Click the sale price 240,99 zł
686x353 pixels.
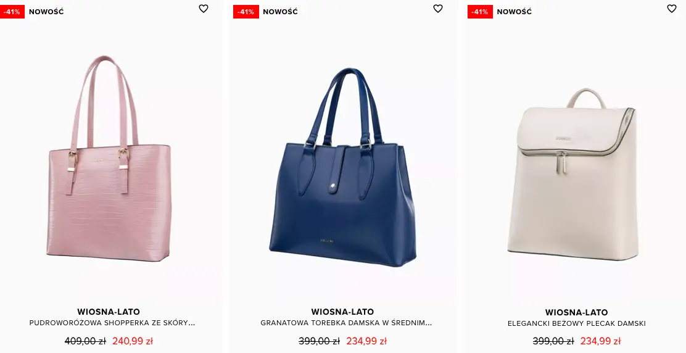tap(133, 341)
